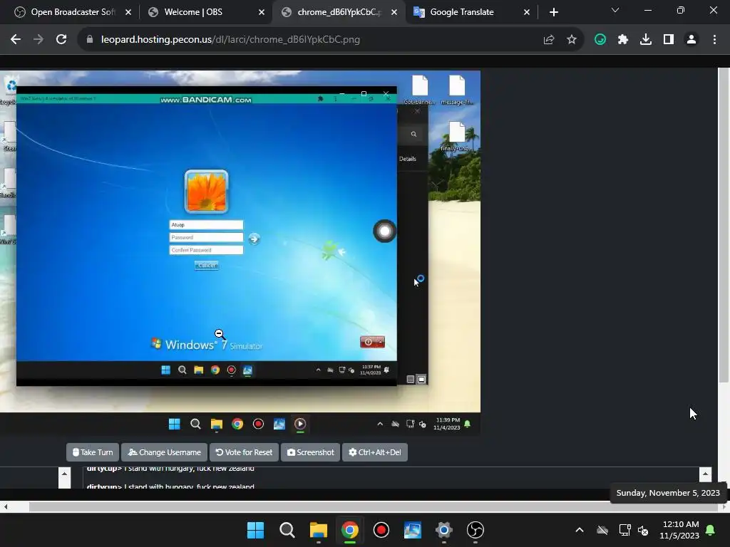
Task: Open host clock showing 12:10 AM
Action: 679,530
